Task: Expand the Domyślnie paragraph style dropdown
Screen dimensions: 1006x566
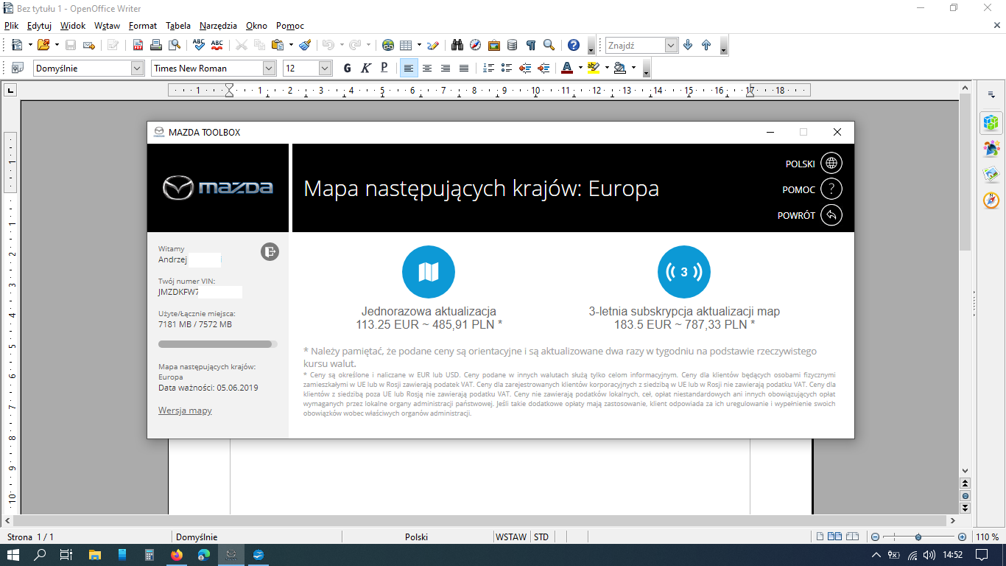Action: click(x=137, y=68)
